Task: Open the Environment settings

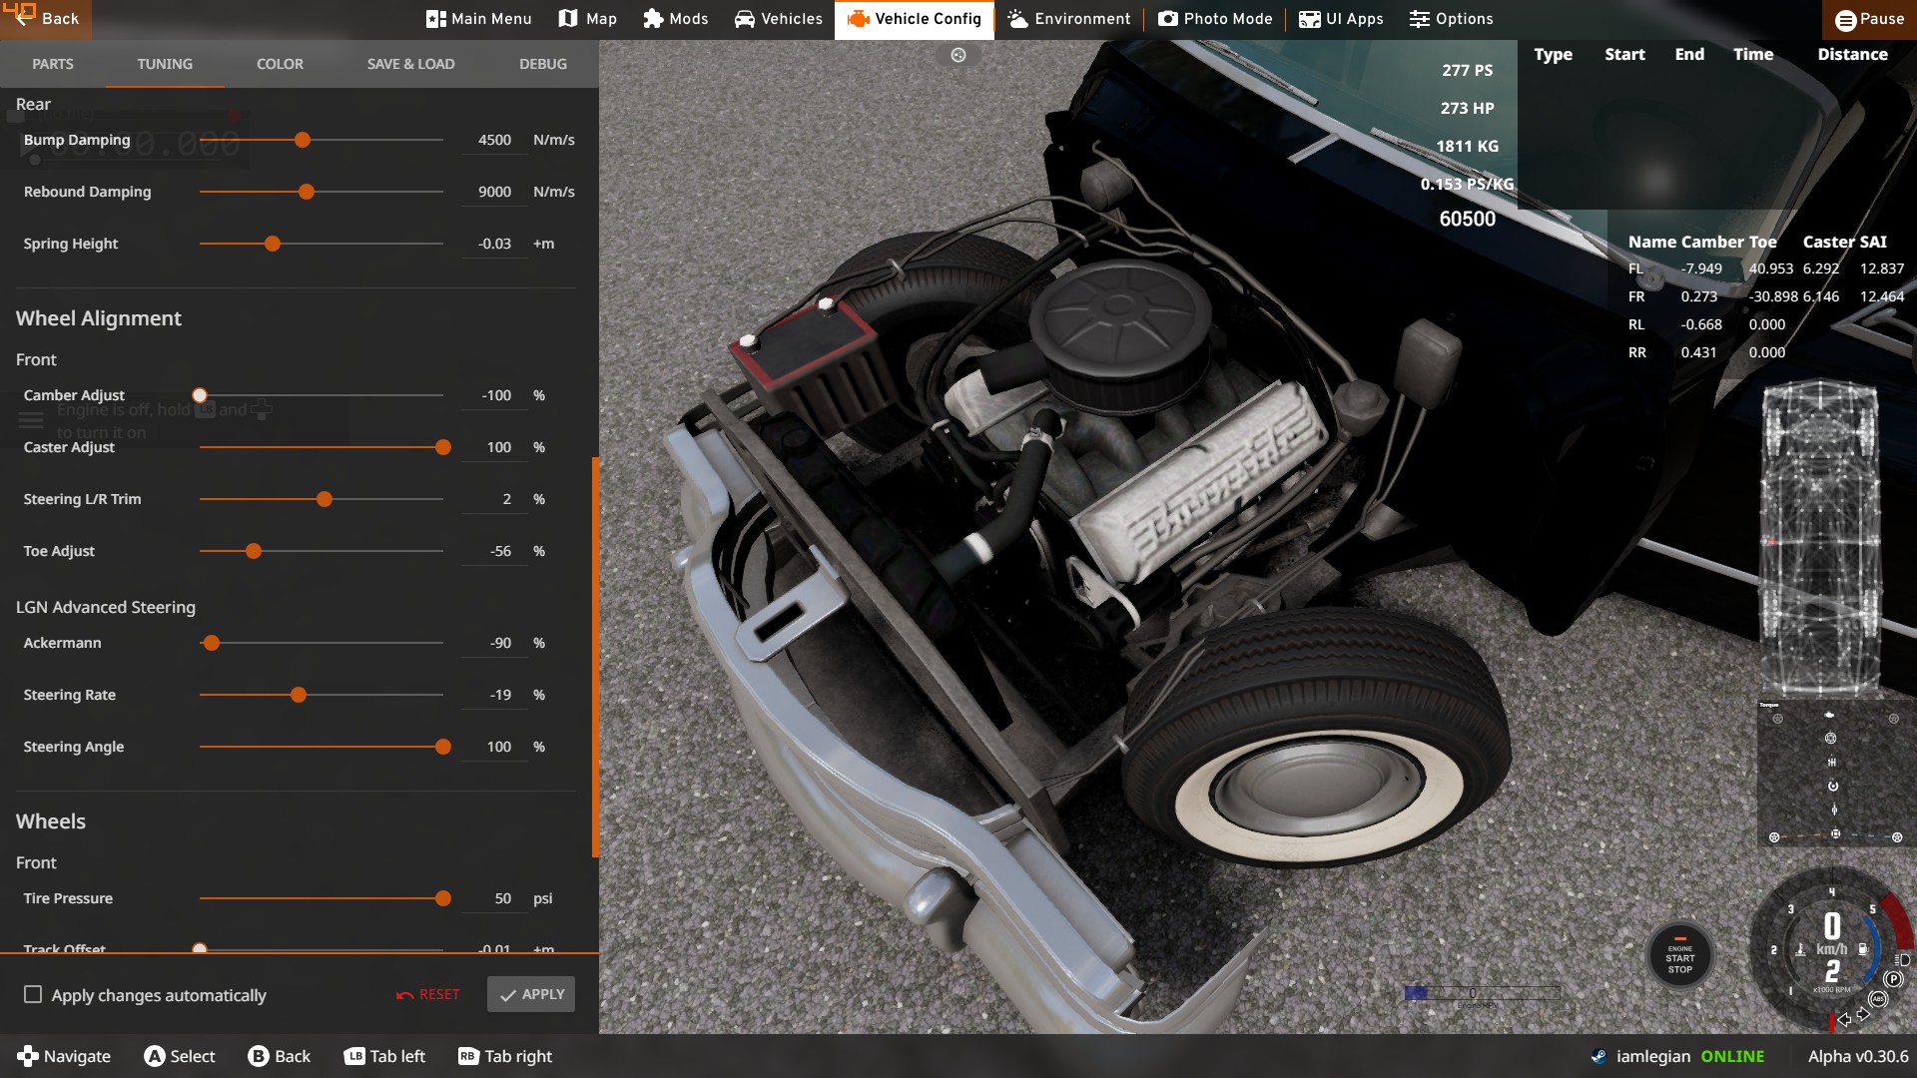Action: coord(1068,19)
